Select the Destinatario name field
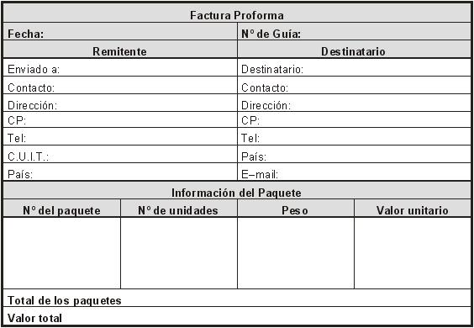This screenshot has width=474, height=328. [x=355, y=67]
